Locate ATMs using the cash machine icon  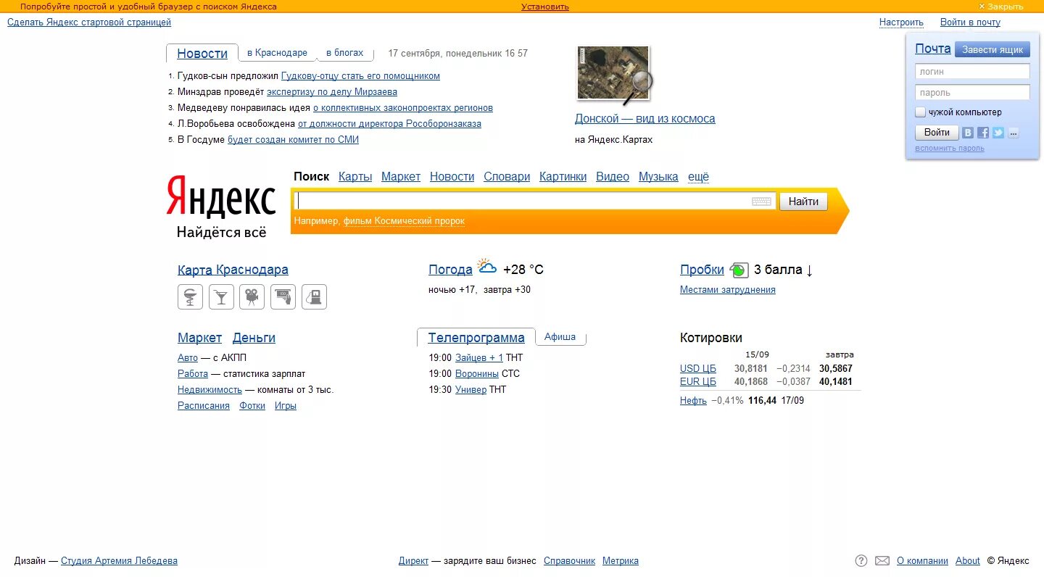click(283, 296)
